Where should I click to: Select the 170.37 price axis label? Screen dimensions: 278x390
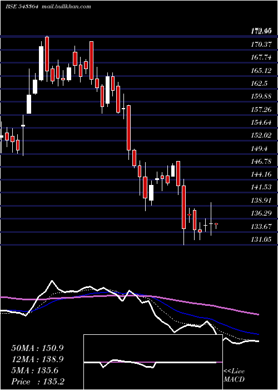click(x=261, y=45)
